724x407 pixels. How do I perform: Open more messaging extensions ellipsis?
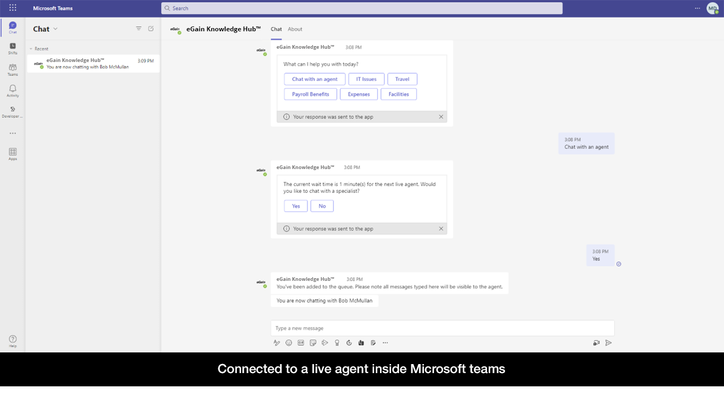tap(385, 343)
